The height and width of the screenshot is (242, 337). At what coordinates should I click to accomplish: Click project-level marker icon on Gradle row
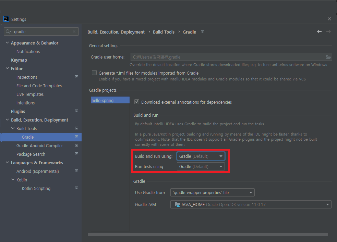[76, 137]
